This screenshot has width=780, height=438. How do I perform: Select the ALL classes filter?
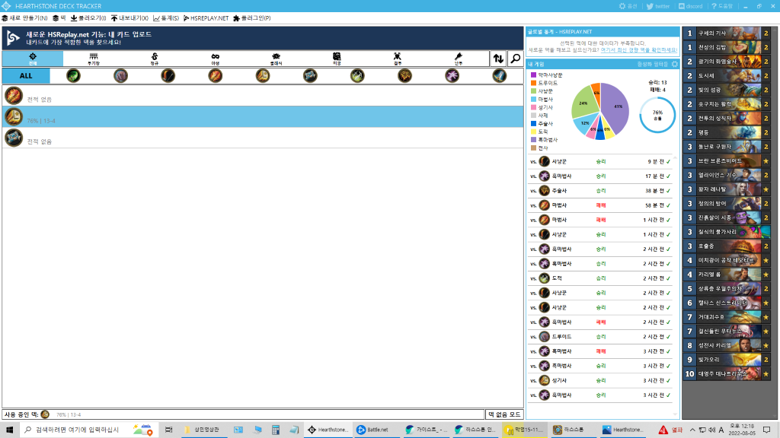(x=26, y=76)
